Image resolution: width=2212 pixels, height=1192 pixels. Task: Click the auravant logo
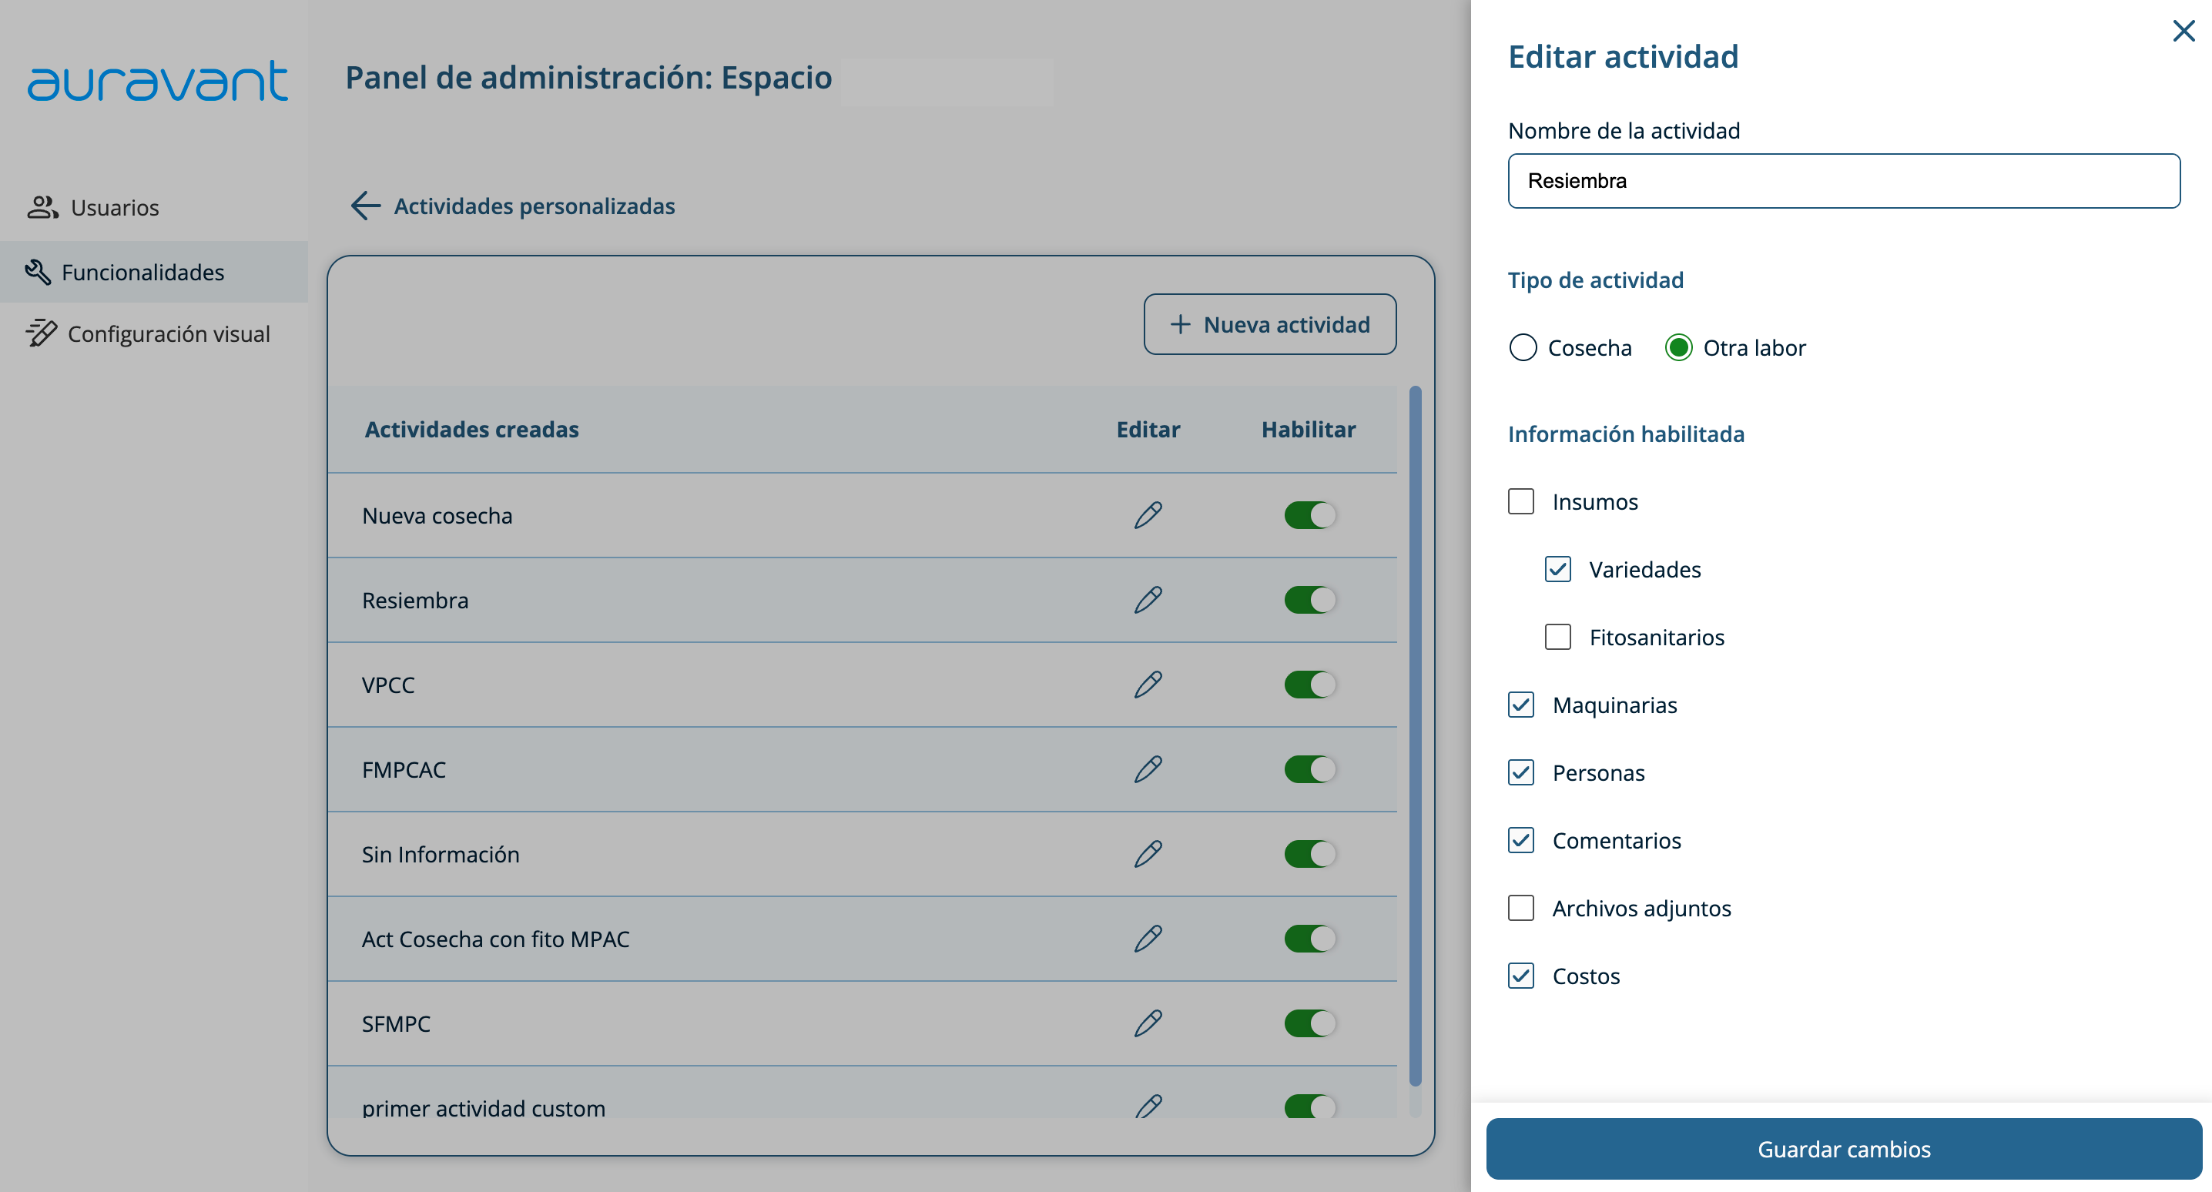point(157,81)
